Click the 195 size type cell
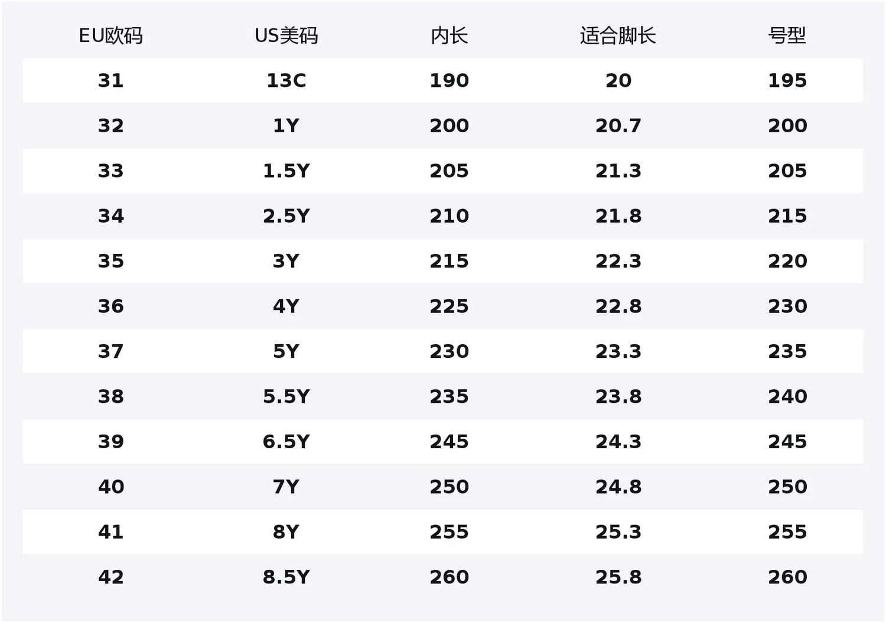Screen dimensions: 886x623 pos(787,80)
